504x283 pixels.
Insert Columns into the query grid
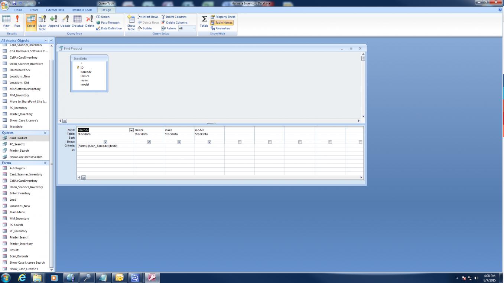point(174,17)
